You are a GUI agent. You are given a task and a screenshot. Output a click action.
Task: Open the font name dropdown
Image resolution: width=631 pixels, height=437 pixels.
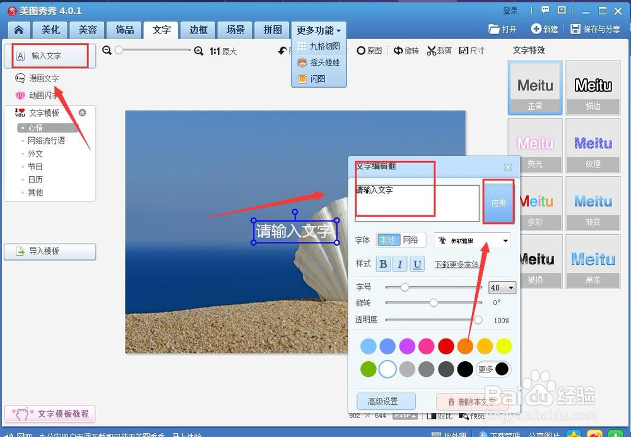click(x=472, y=241)
